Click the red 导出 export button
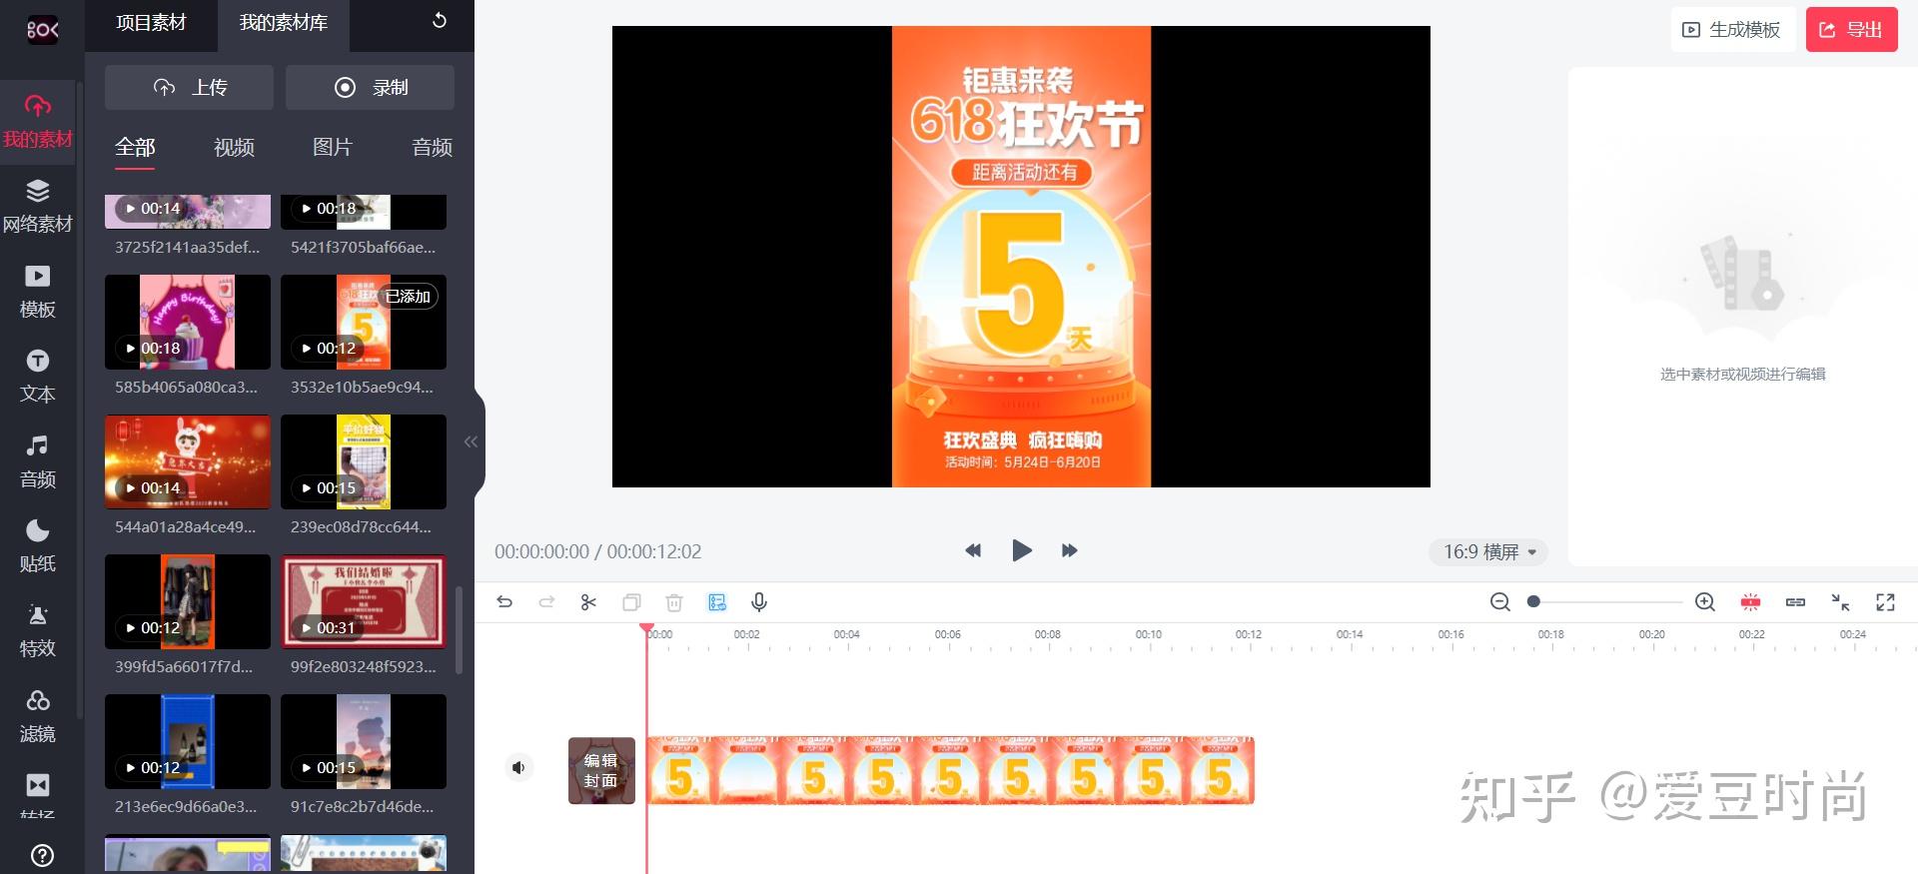Viewport: 1918px width, 874px height. click(x=1851, y=30)
